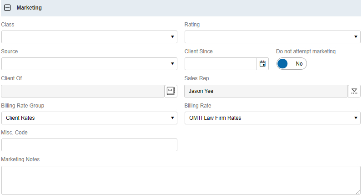
Task: Open the OMTI Law Firm Rates dropdown
Action: tap(272, 118)
